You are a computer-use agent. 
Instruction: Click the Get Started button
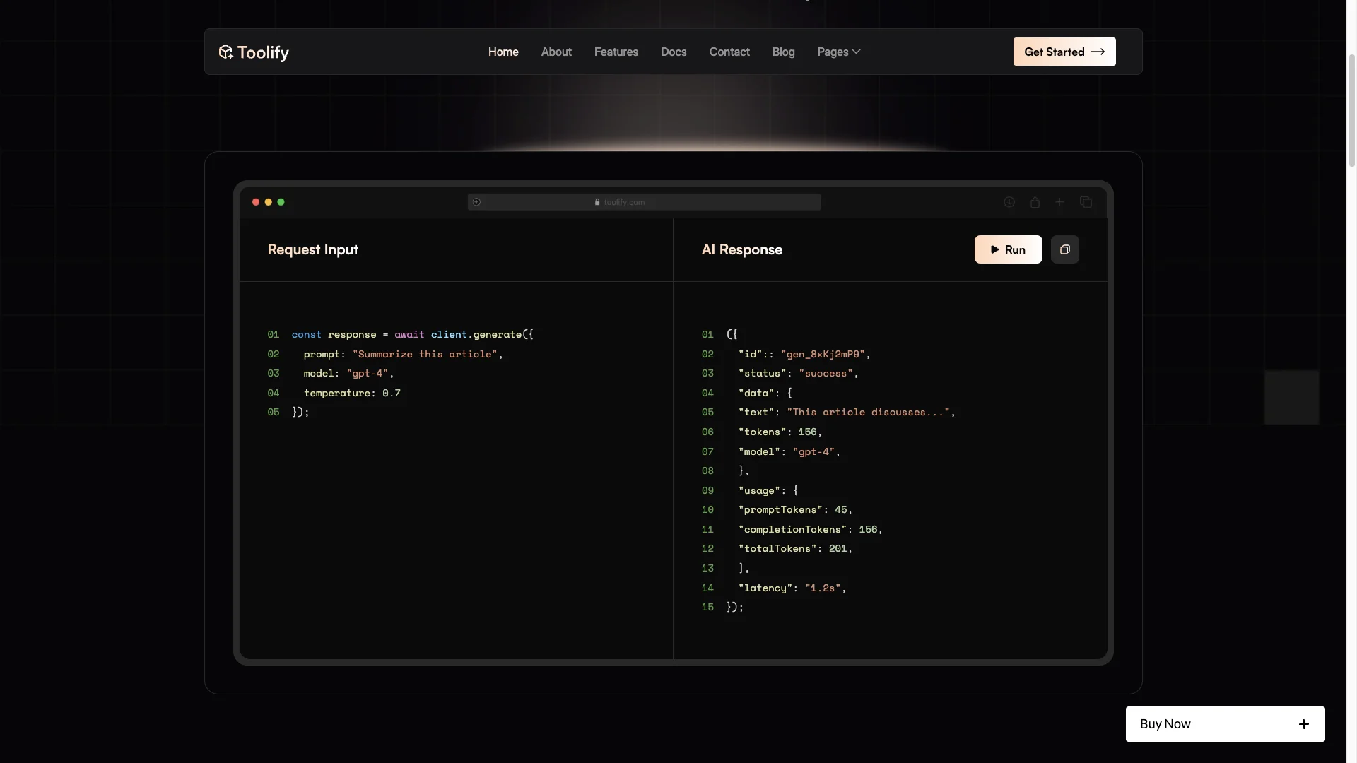(x=1064, y=52)
